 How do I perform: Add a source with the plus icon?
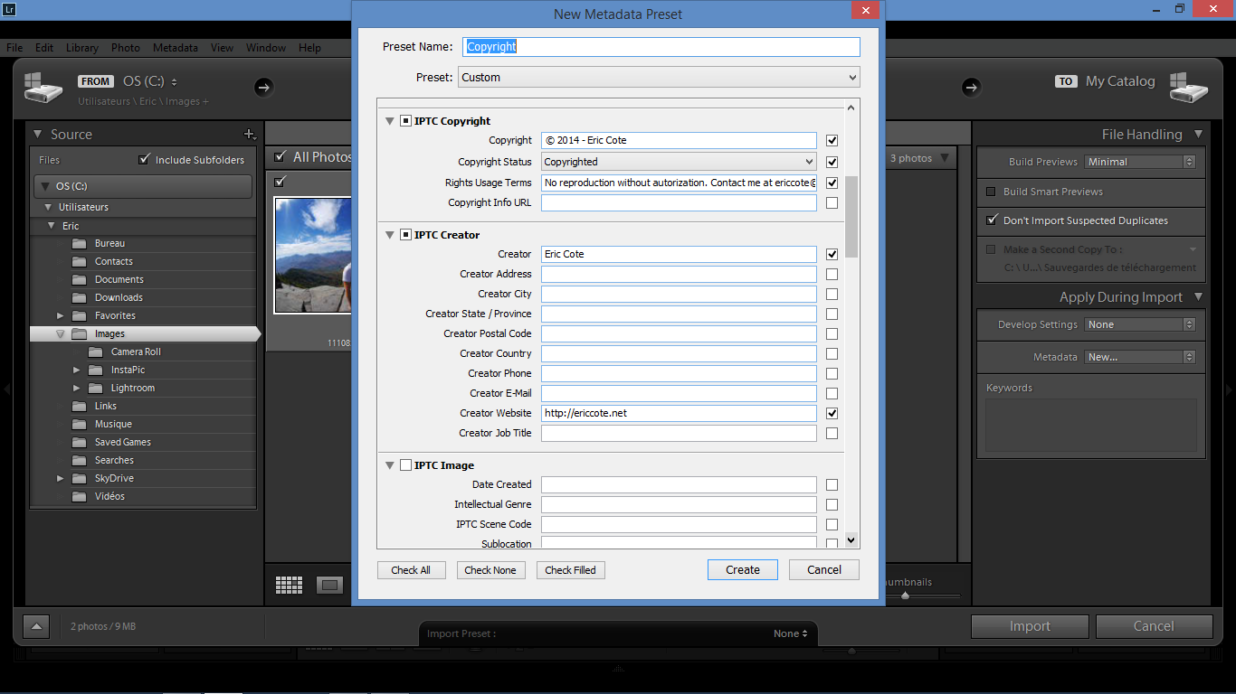[x=251, y=135]
